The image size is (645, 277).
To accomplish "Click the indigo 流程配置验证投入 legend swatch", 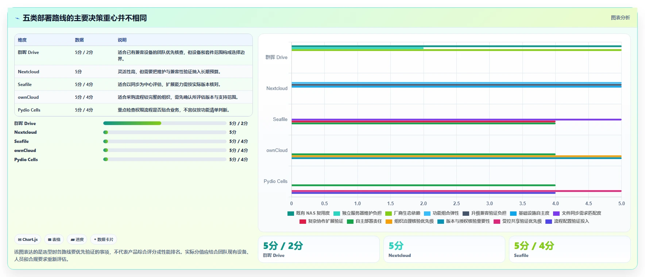I will coord(549,222).
